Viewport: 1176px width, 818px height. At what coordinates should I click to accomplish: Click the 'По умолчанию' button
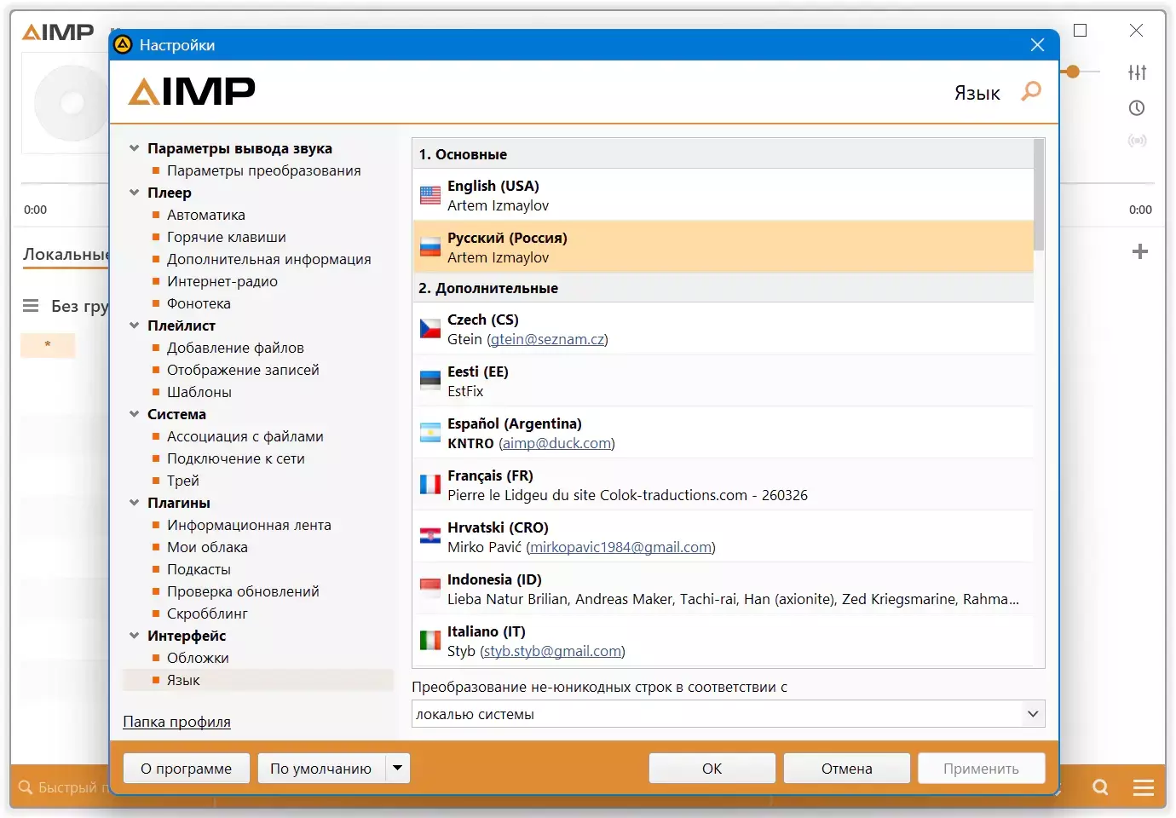click(x=321, y=768)
